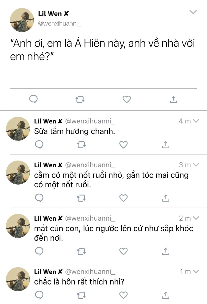Retweet the "mắt cún con" tweet
Image resolution: width=207 pixels, height=304 pixels.
pyautogui.click(x=81, y=251)
